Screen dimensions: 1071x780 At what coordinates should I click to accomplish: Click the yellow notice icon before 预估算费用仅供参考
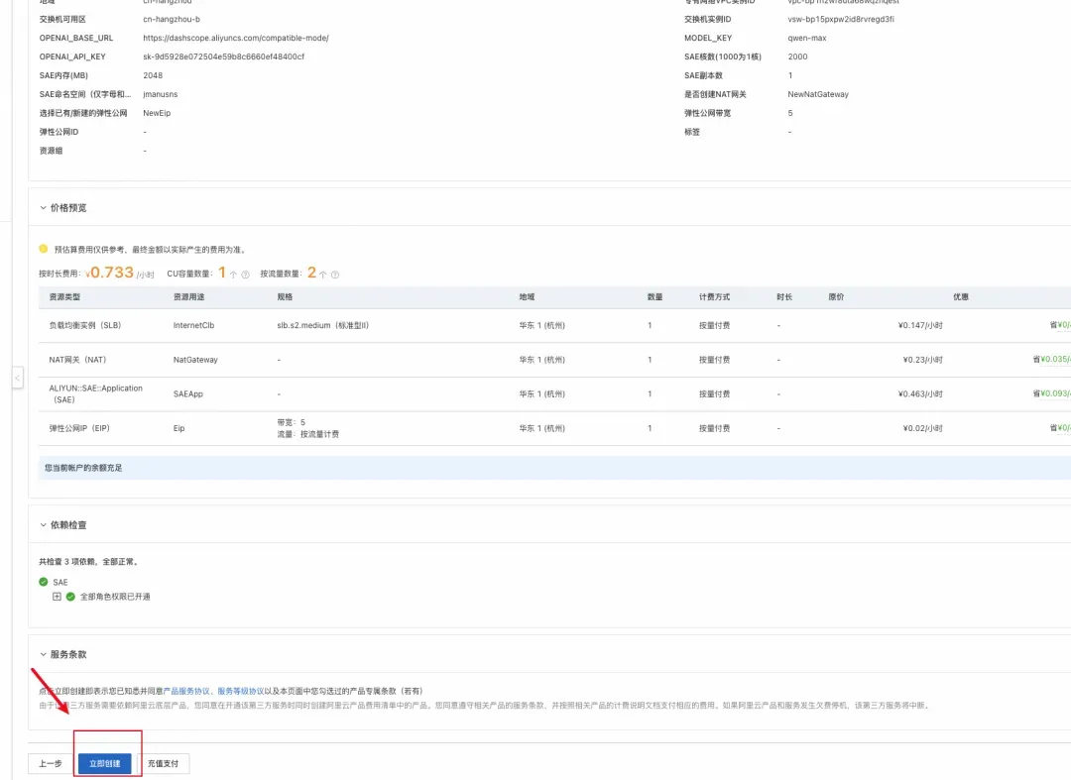coord(44,249)
